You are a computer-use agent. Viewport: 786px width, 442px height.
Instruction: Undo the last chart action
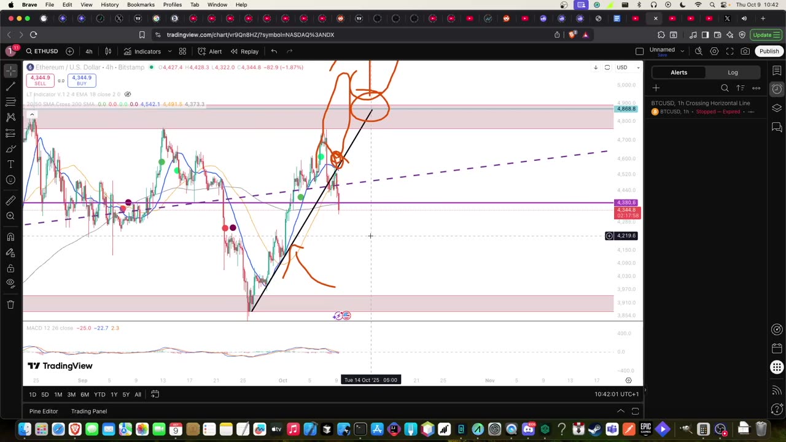coord(274,52)
